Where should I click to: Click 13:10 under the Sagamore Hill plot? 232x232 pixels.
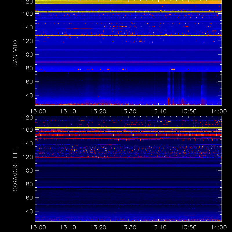coord(68,227)
